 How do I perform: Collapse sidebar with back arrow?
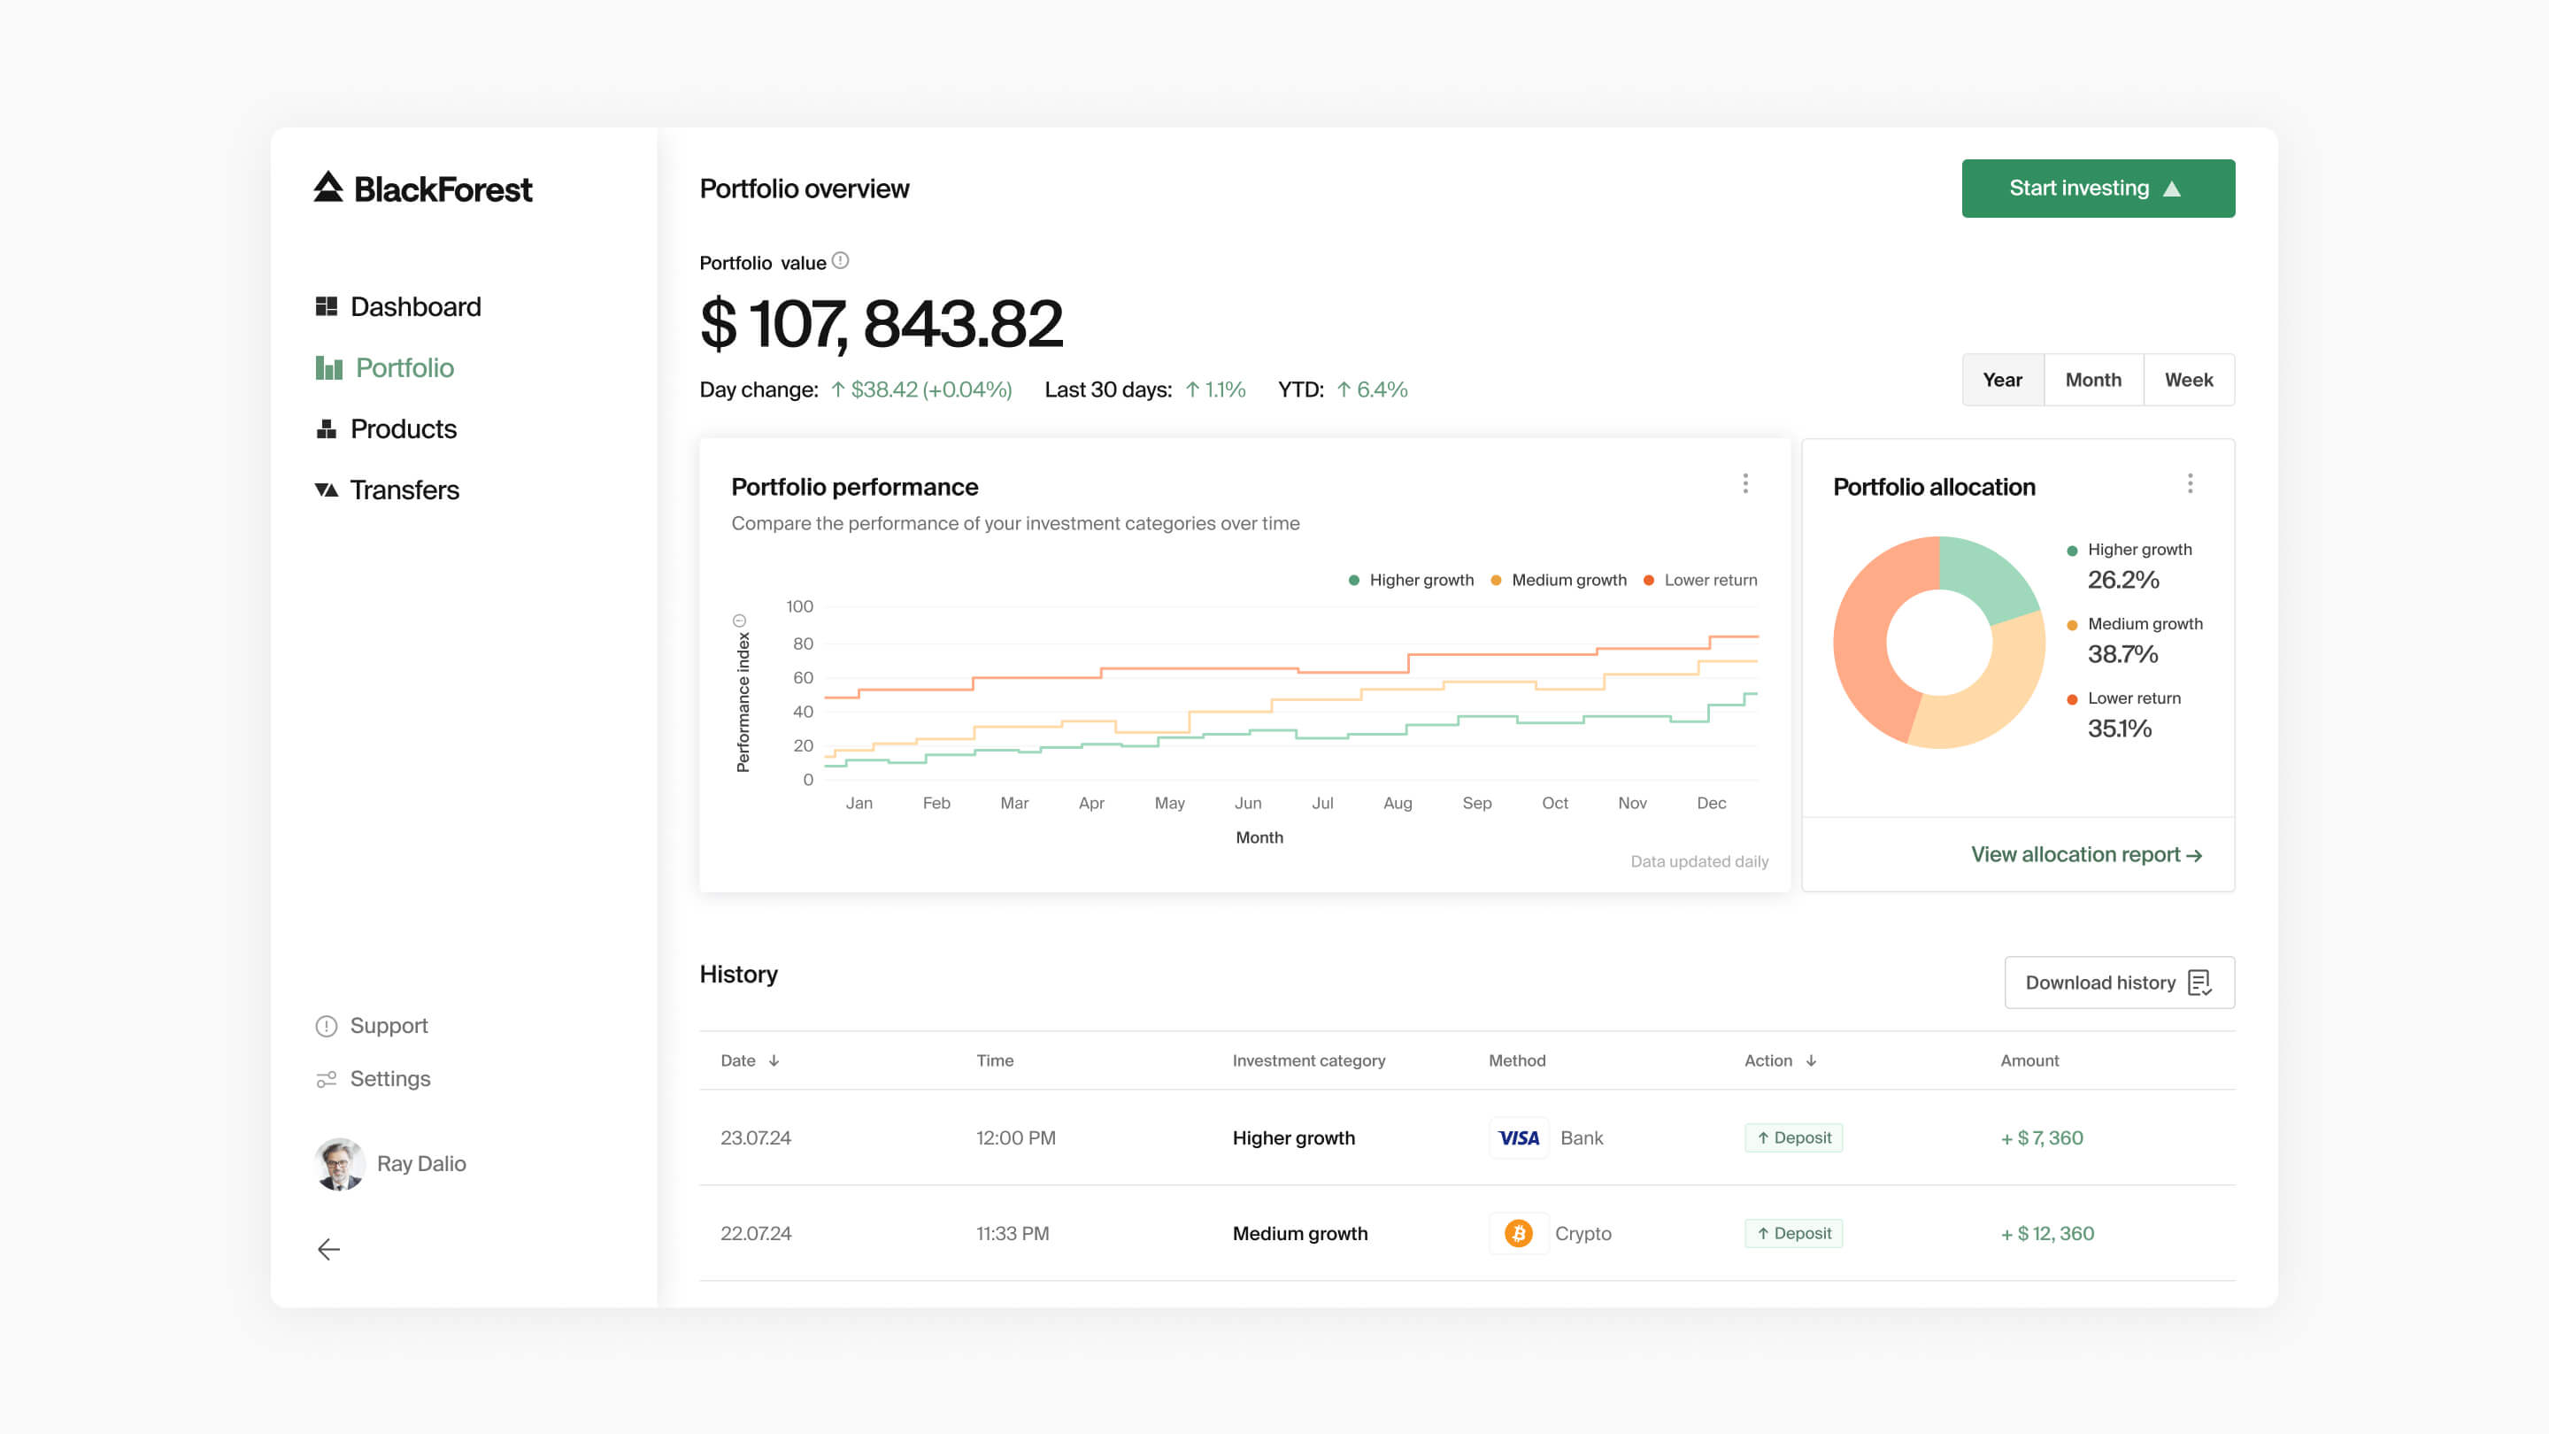pos(328,1249)
